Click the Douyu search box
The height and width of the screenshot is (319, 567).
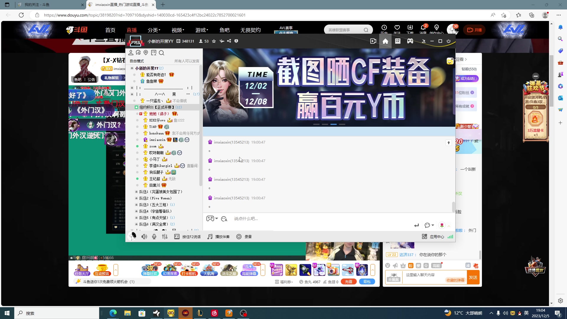348,30
